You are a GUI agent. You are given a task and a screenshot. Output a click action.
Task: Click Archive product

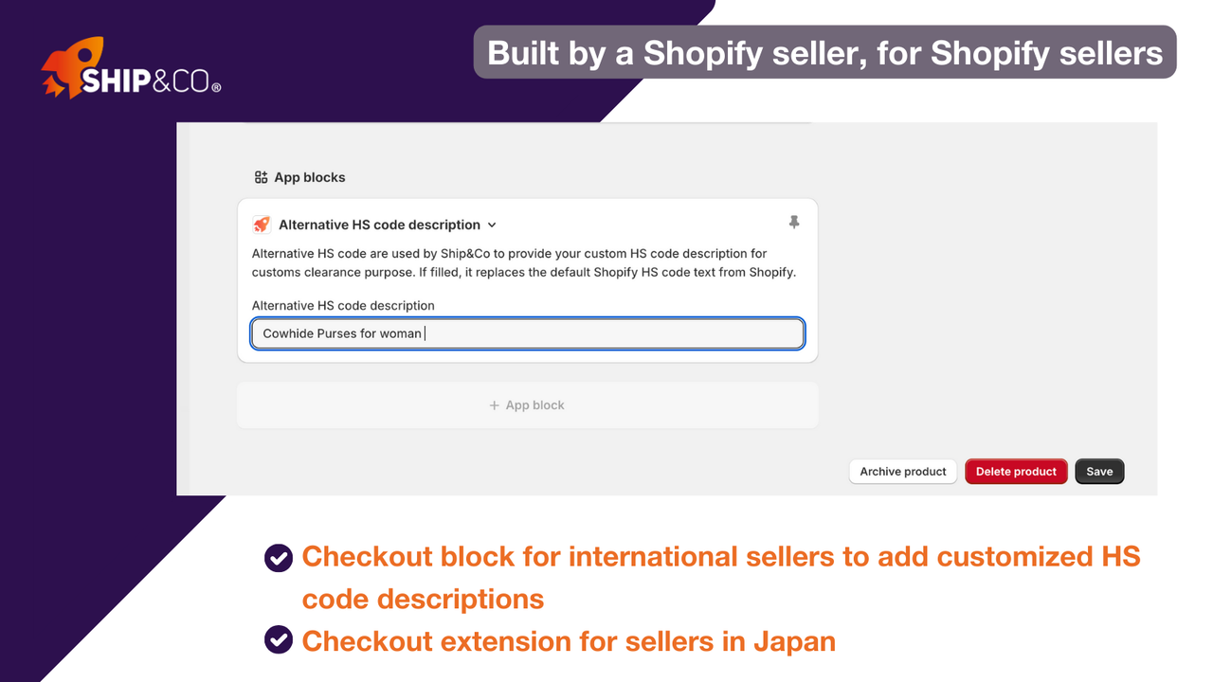click(902, 471)
